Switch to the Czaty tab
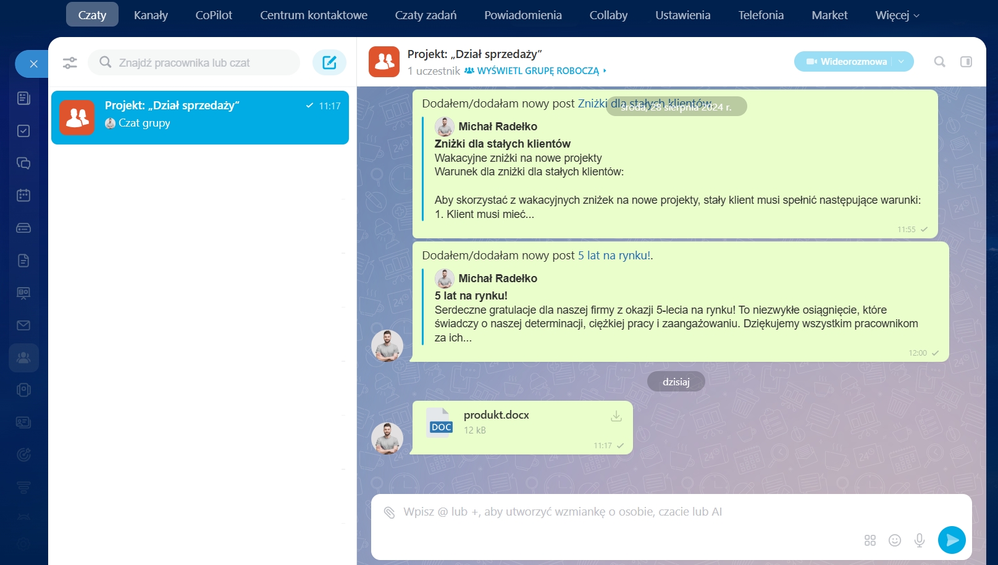This screenshot has height=565, width=998. point(92,15)
